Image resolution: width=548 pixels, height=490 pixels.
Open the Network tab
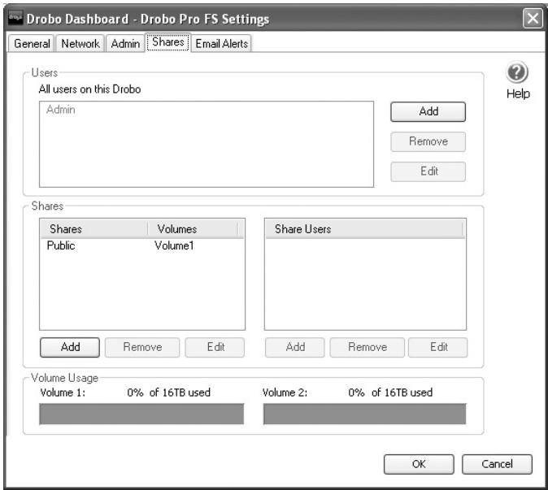point(80,44)
